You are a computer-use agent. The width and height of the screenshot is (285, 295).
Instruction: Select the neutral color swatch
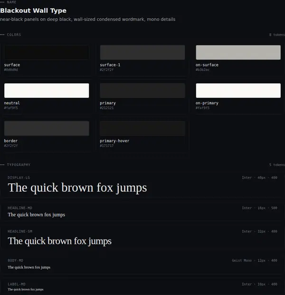(47, 91)
